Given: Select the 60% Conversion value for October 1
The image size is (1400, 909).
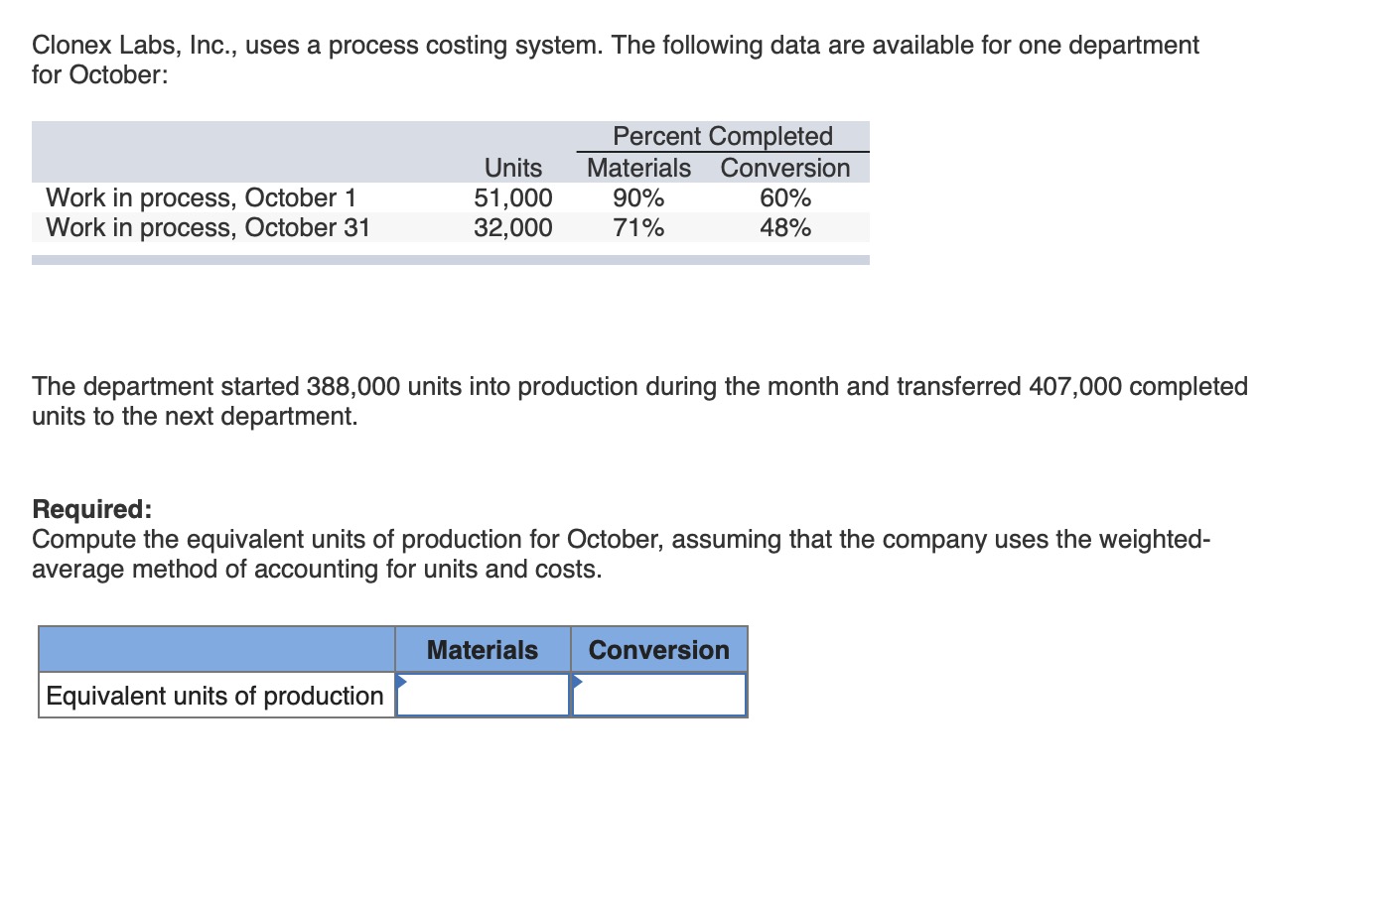Looking at the screenshot, I should (x=785, y=197).
